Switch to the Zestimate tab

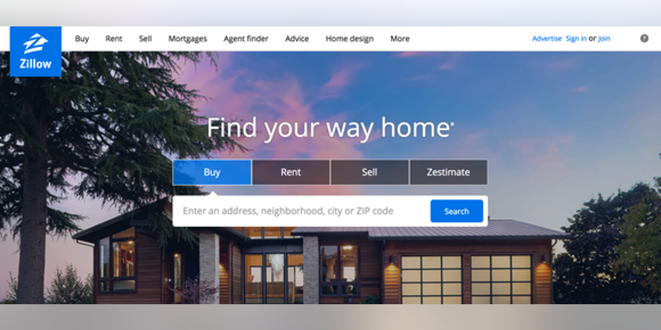click(448, 172)
